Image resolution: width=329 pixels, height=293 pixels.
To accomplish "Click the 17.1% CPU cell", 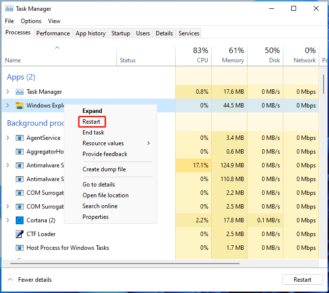I will click(x=193, y=165).
